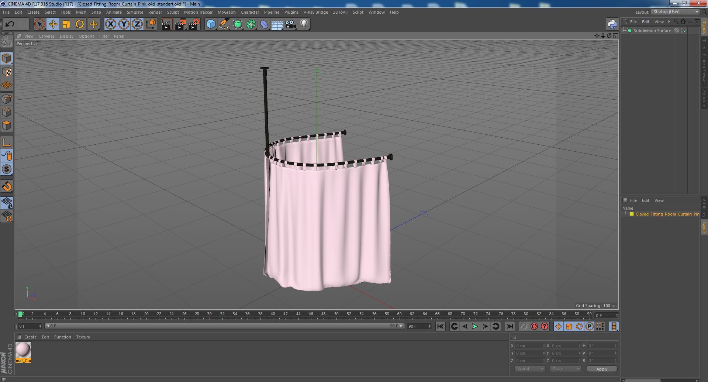Toggle Autokeying record button

(534, 326)
